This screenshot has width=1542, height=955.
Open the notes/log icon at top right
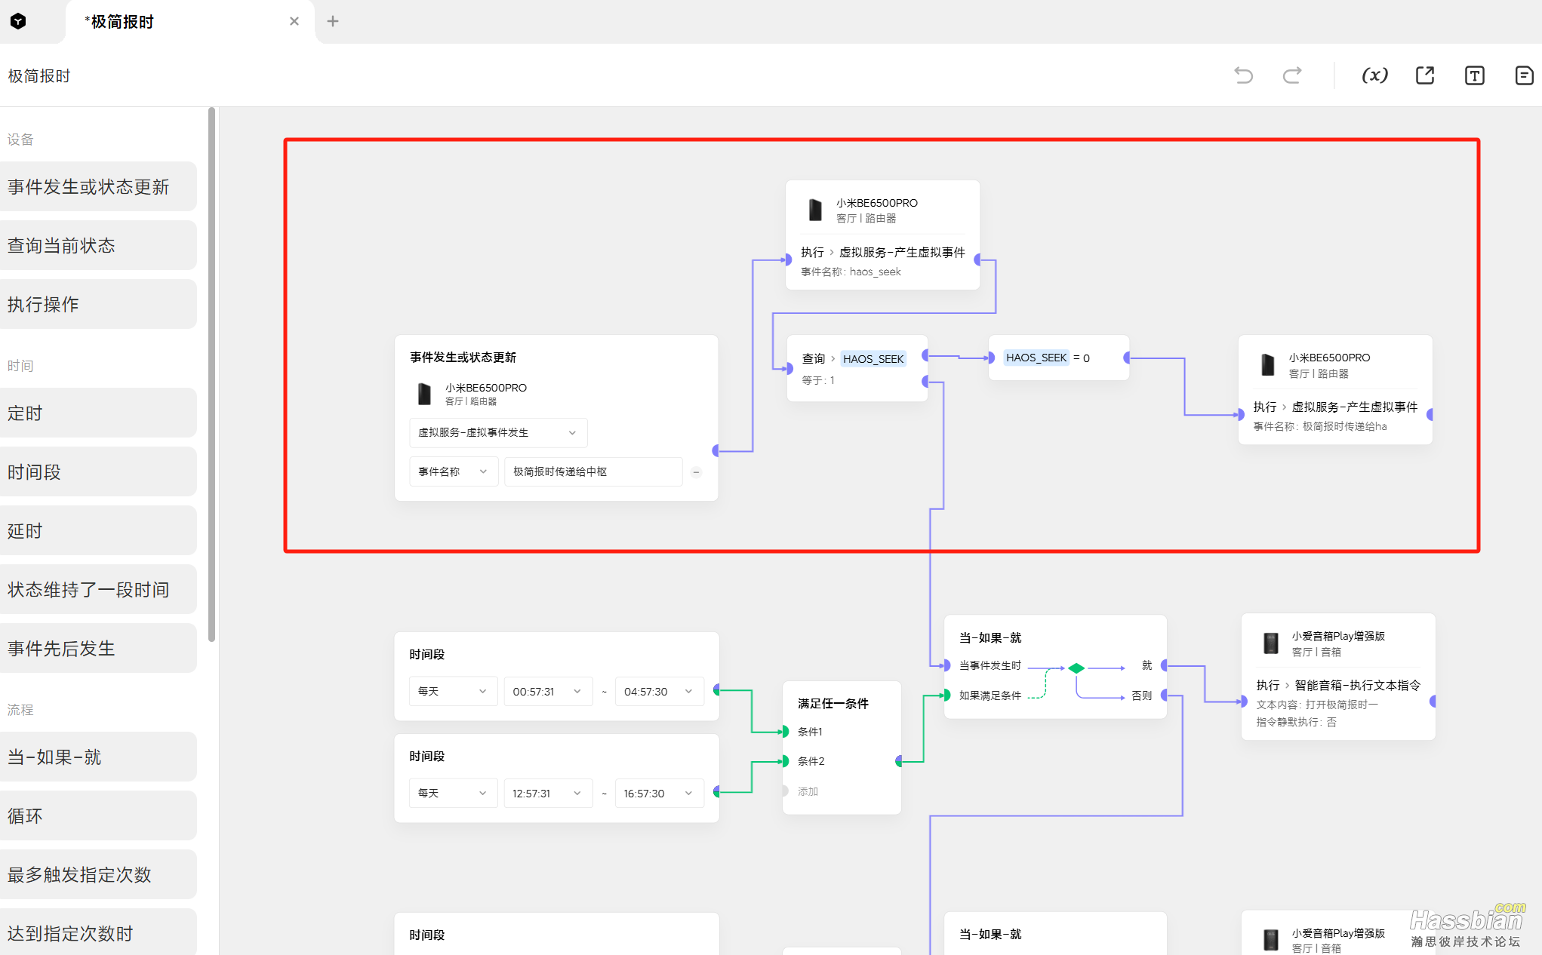point(1523,75)
